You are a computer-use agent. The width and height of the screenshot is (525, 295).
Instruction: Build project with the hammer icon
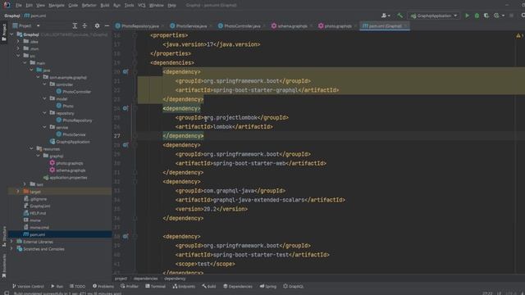click(399, 16)
